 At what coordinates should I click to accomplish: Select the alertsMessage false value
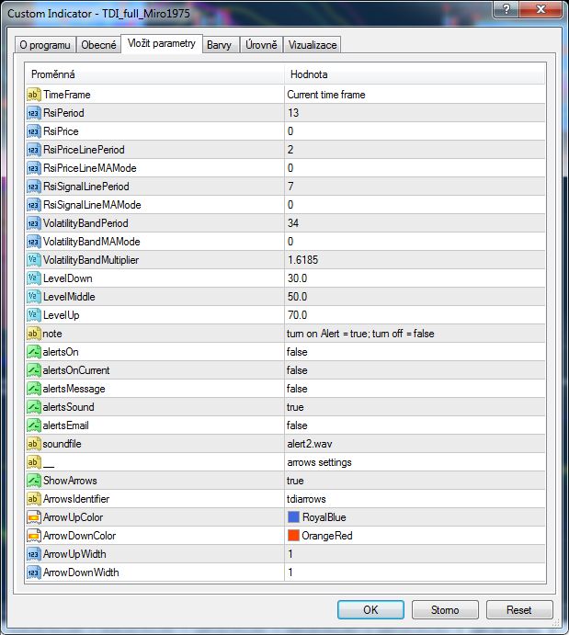[297, 389]
